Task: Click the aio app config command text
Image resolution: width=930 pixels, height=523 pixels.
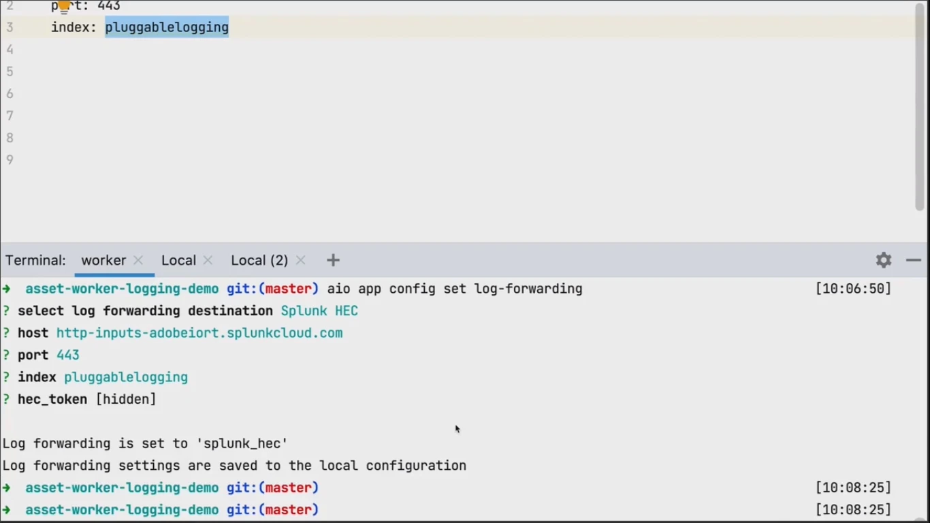Action: point(454,289)
